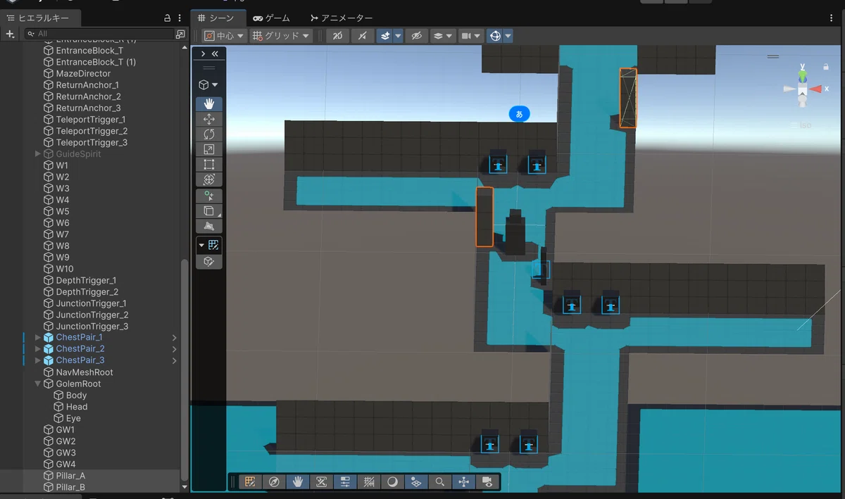Open the 中心 pivot mode dropdown
The width and height of the screenshot is (845, 499).
pos(224,35)
